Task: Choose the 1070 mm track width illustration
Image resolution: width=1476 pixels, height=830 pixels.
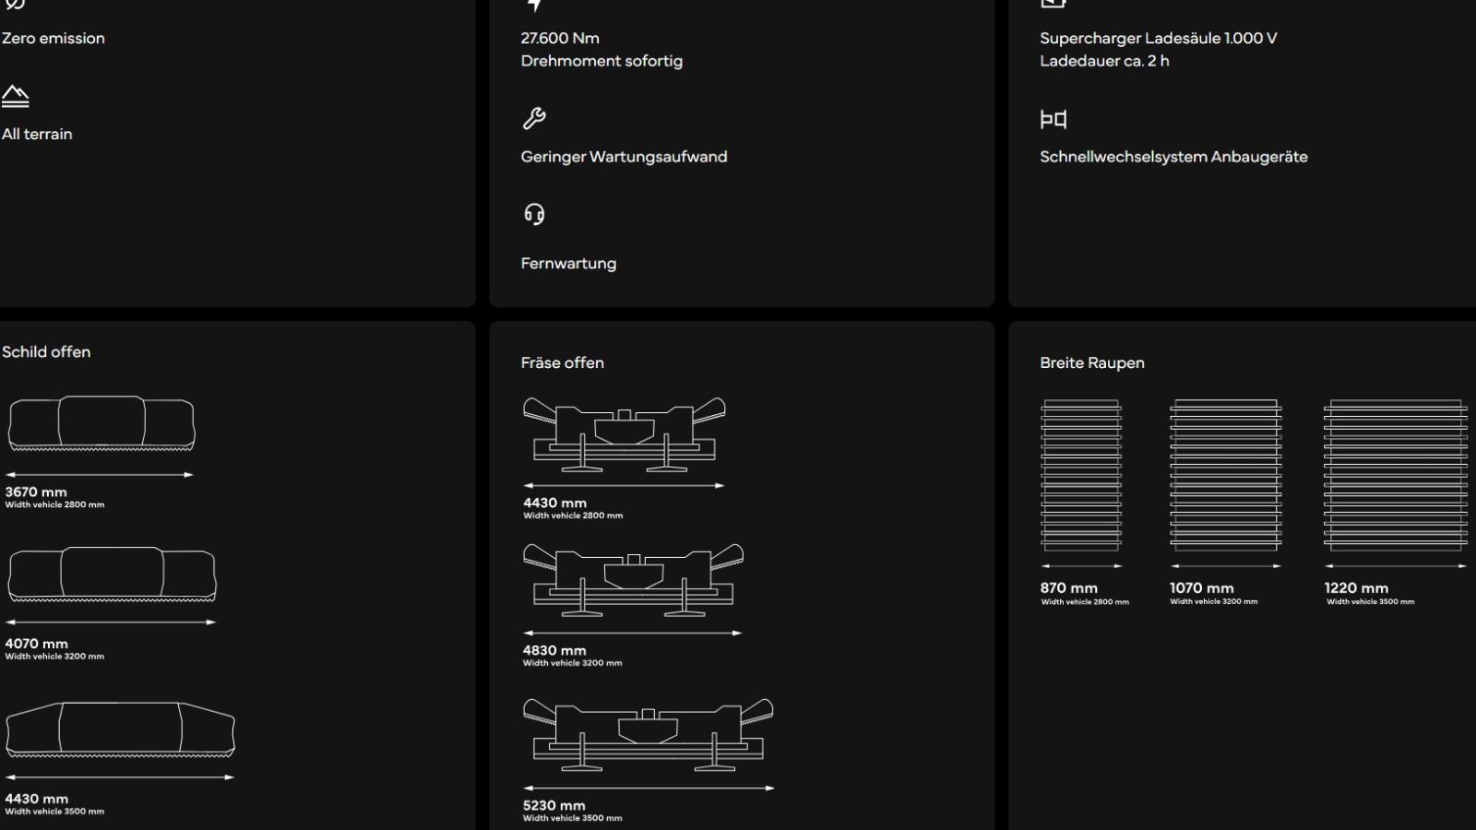Action: [x=1225, y=475]
